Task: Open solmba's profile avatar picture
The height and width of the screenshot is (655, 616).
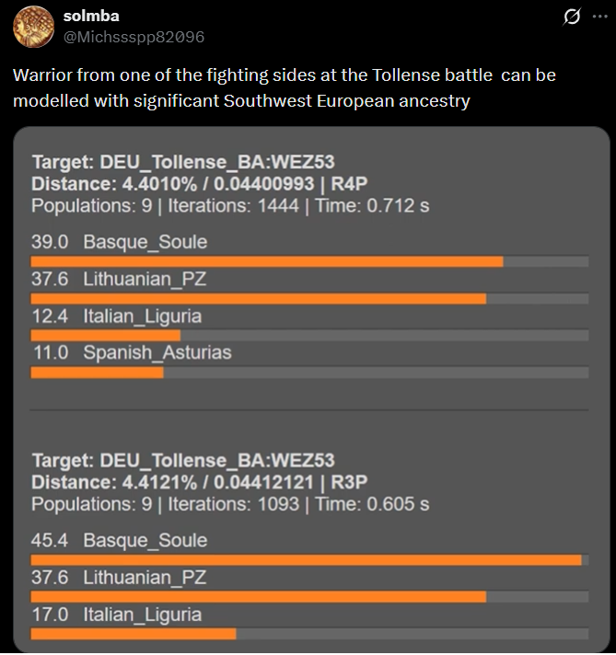Action: (33, 26)
